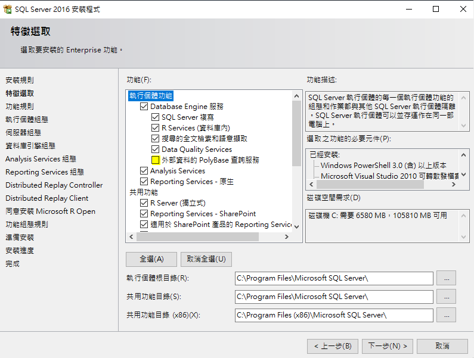
Task: Select Windows PowerShell 3.0 prerequisite entry
Action: (x=383, y=165)
